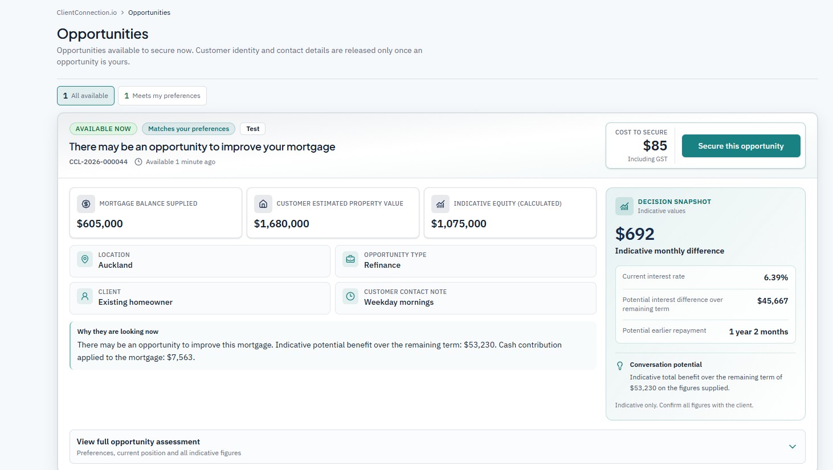
Task: Click the chart icon beside Indicative Equity
Action: [440, 203]
